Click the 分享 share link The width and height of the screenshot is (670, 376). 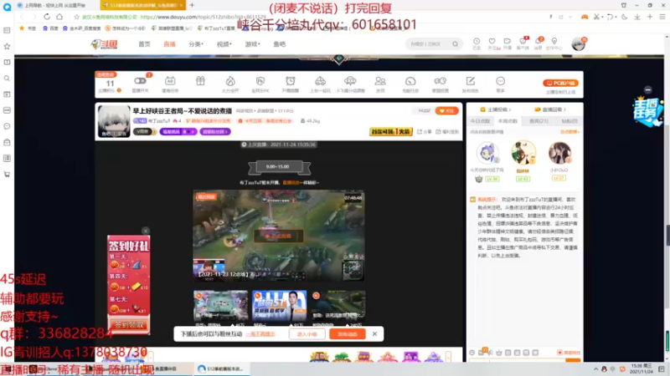(x=424, y=132)
